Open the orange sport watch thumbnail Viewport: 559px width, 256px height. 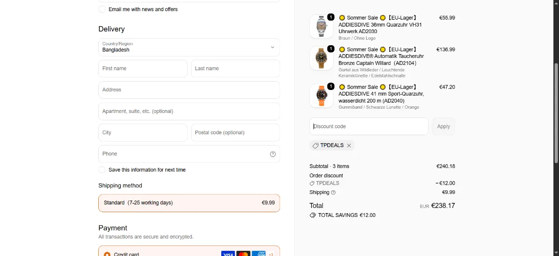[321, 96]
